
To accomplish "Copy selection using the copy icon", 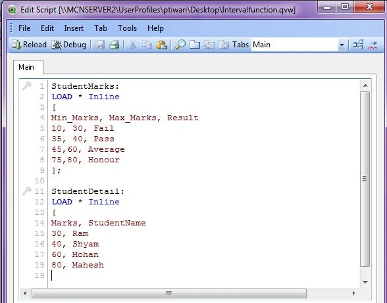I will click(147, 45).
